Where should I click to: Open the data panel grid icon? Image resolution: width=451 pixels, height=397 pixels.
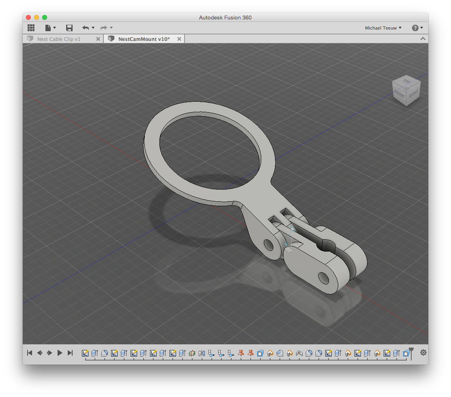point(31,28)
